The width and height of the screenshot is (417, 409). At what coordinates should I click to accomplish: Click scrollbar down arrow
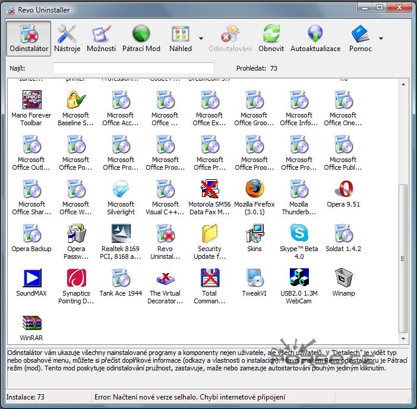(x=403, y=338)
